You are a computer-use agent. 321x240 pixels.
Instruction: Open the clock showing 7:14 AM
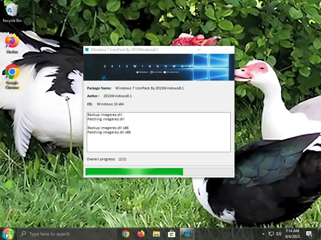(292, 234)
